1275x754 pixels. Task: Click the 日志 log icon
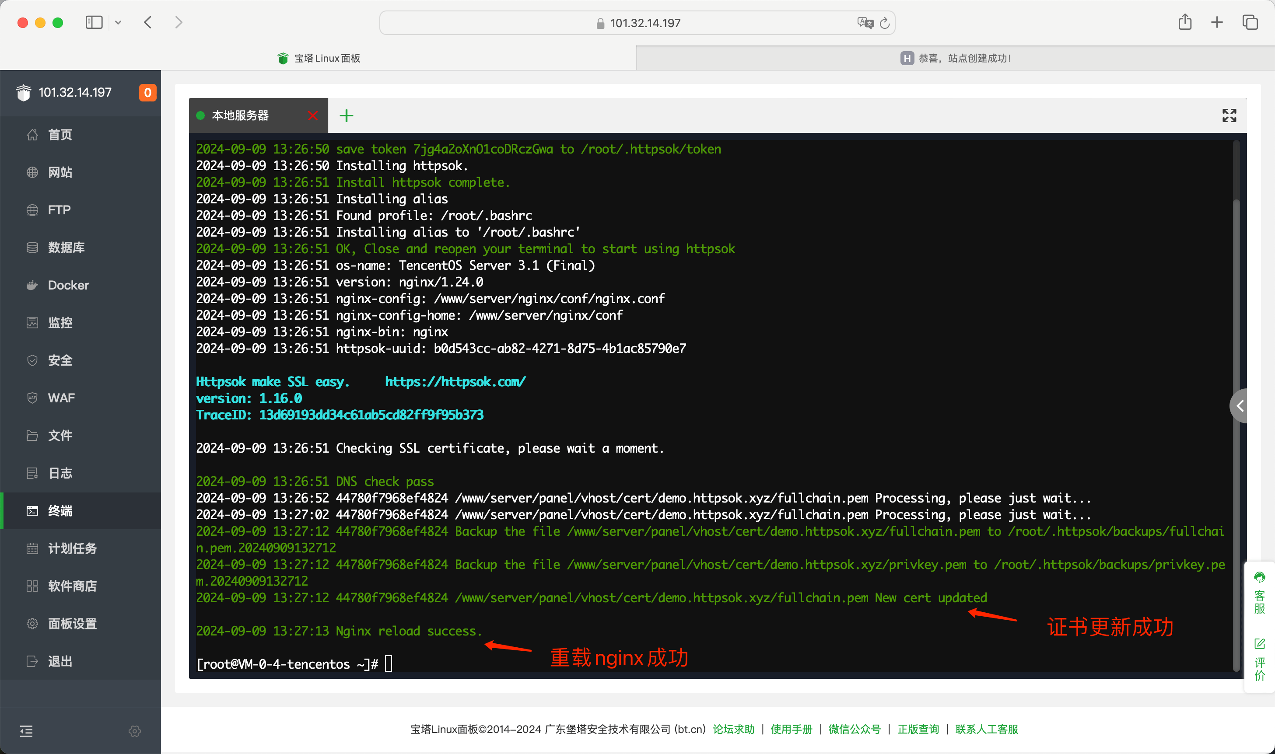point(32,473)
